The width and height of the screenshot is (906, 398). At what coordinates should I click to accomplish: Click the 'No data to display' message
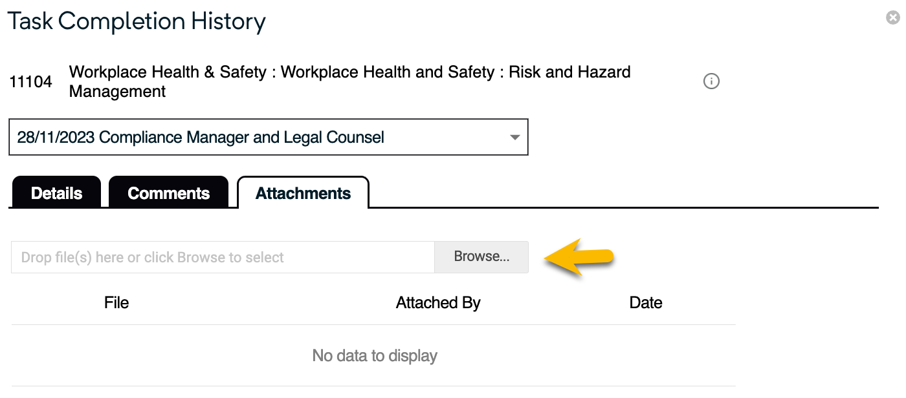(375, 356)
